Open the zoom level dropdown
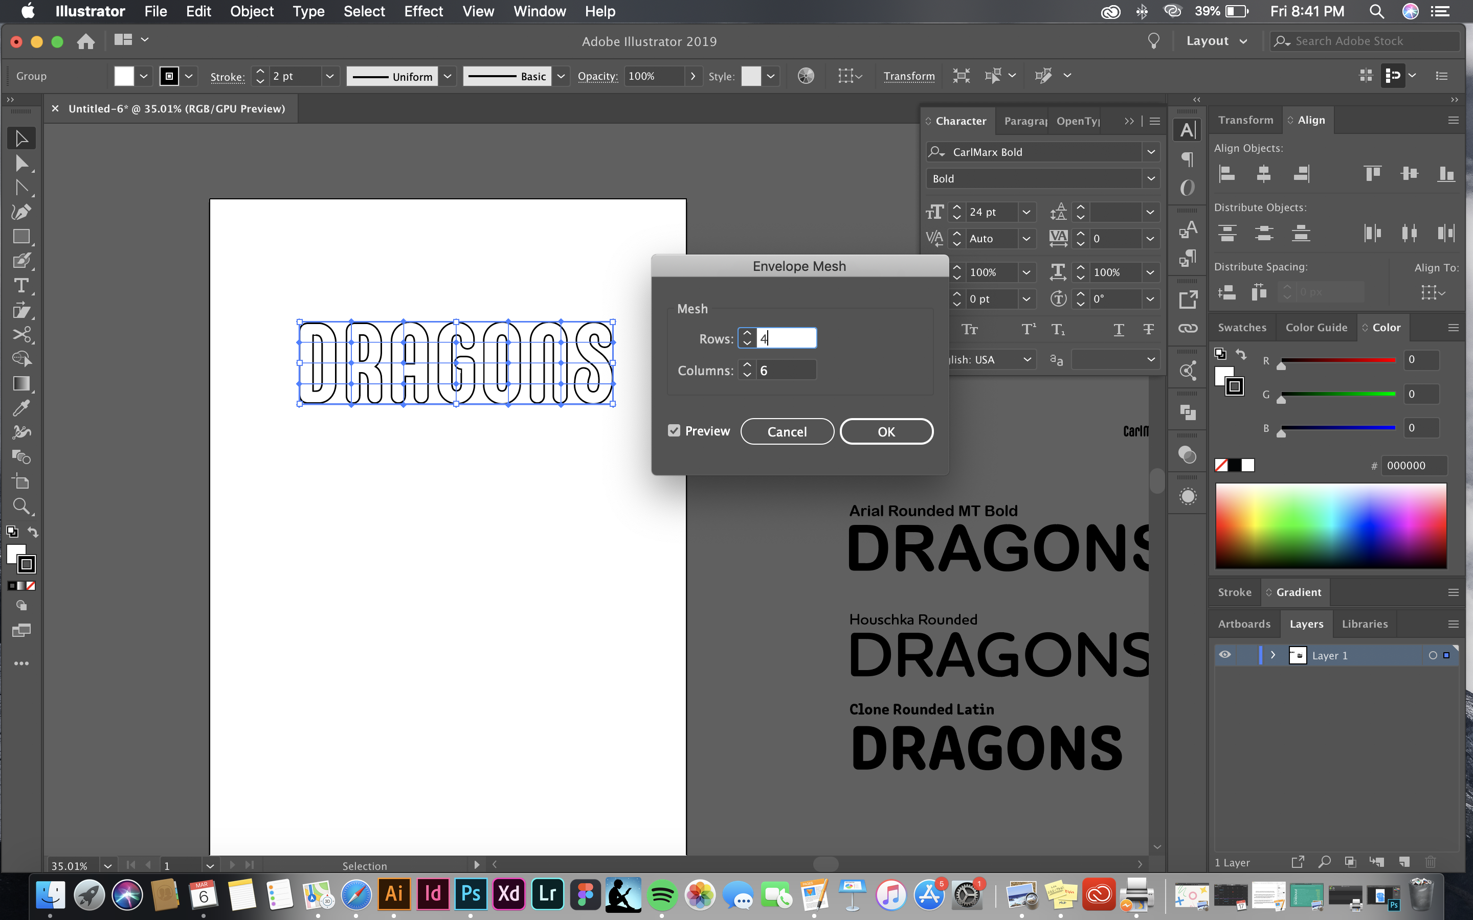The height and width of the screenshot is (920, 1473). tap(108, 865)
